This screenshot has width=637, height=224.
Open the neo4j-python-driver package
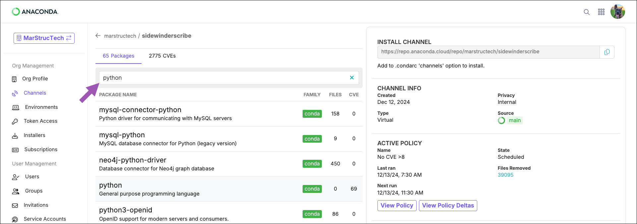(x=133, y=160)
